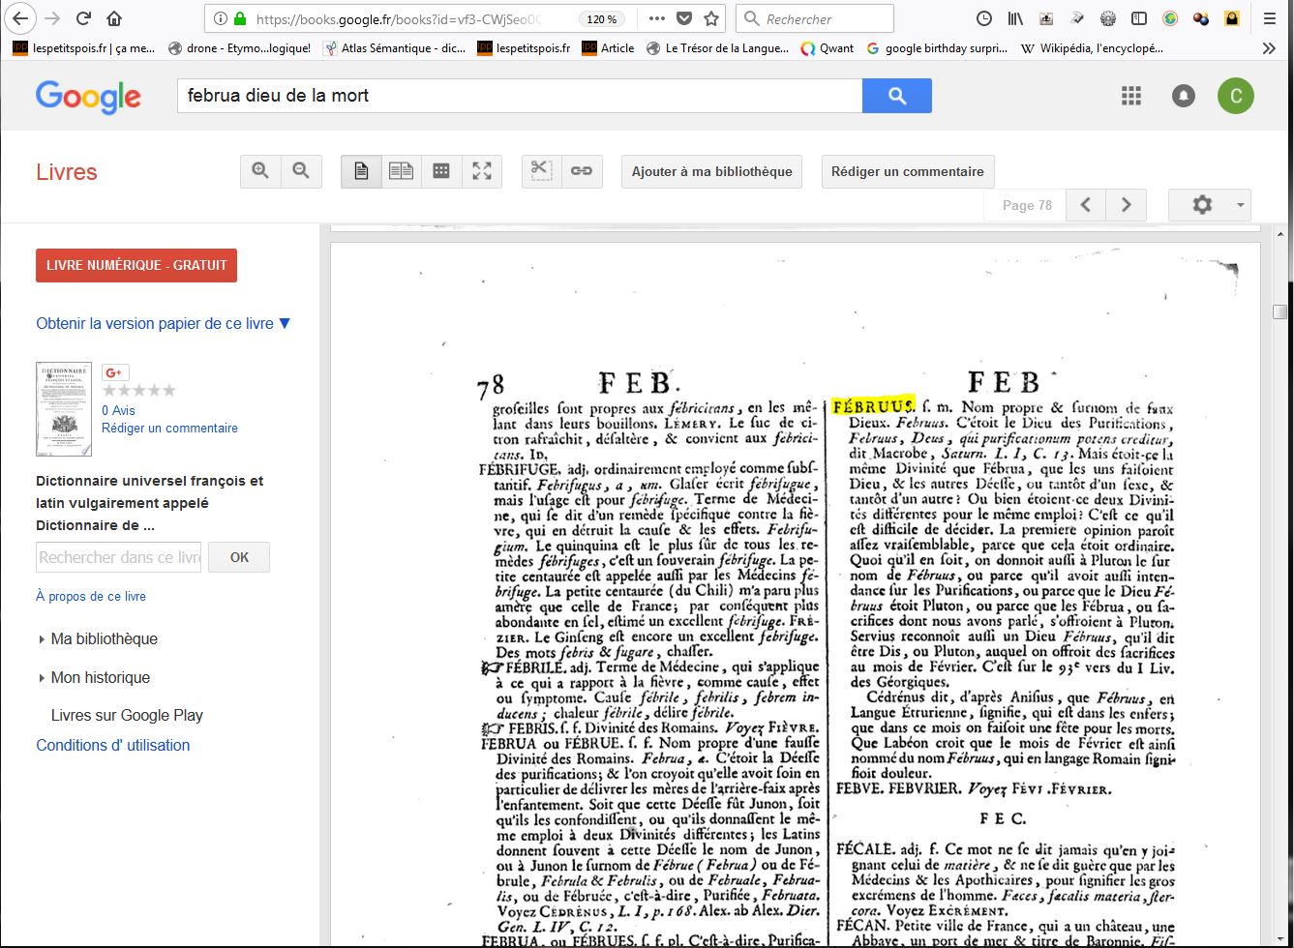Click Ajouter à ma bibliothèque button
1294x948 pixels.
(x=711, y=171)
